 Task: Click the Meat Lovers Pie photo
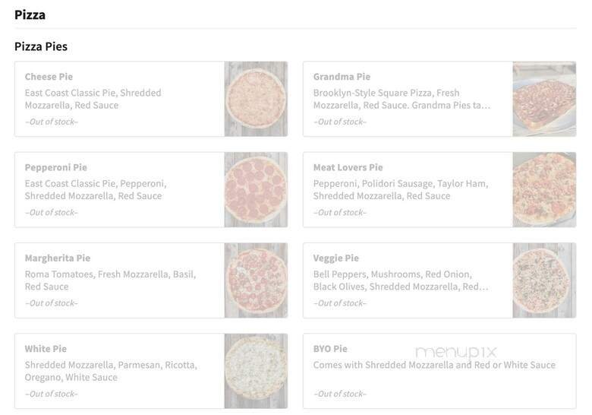pyautogui.click(x=544, y=189)
